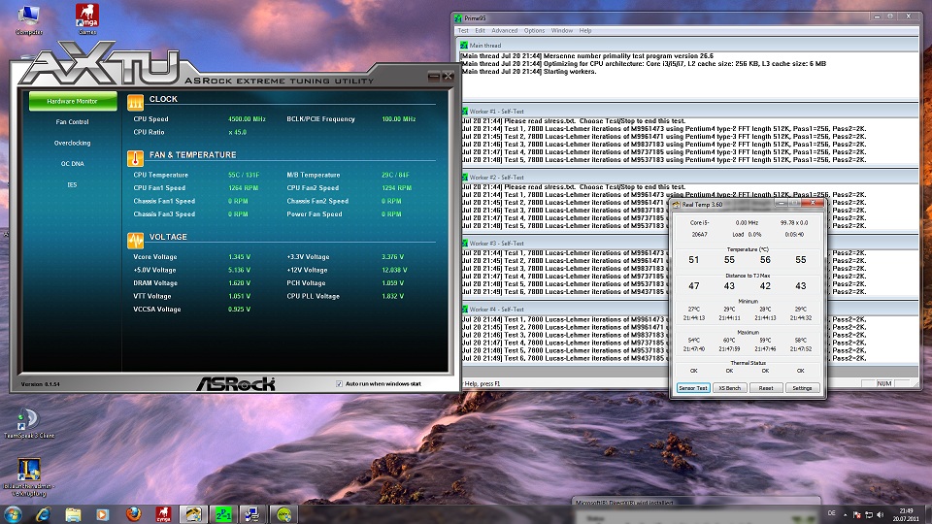Click the Real Temp title bar icon

(x=677, y=205)
